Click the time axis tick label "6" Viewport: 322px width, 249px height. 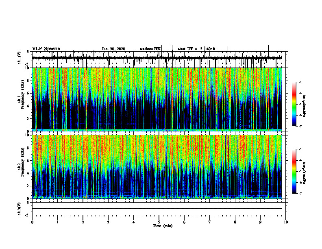click(x=185, y=222)
